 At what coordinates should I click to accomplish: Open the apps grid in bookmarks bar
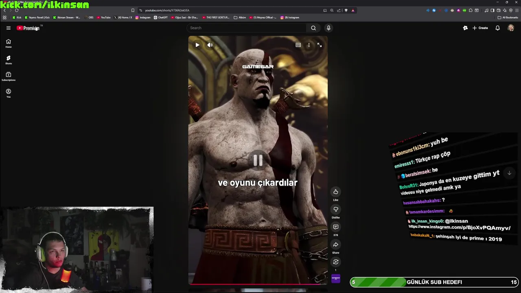(4, 17)
